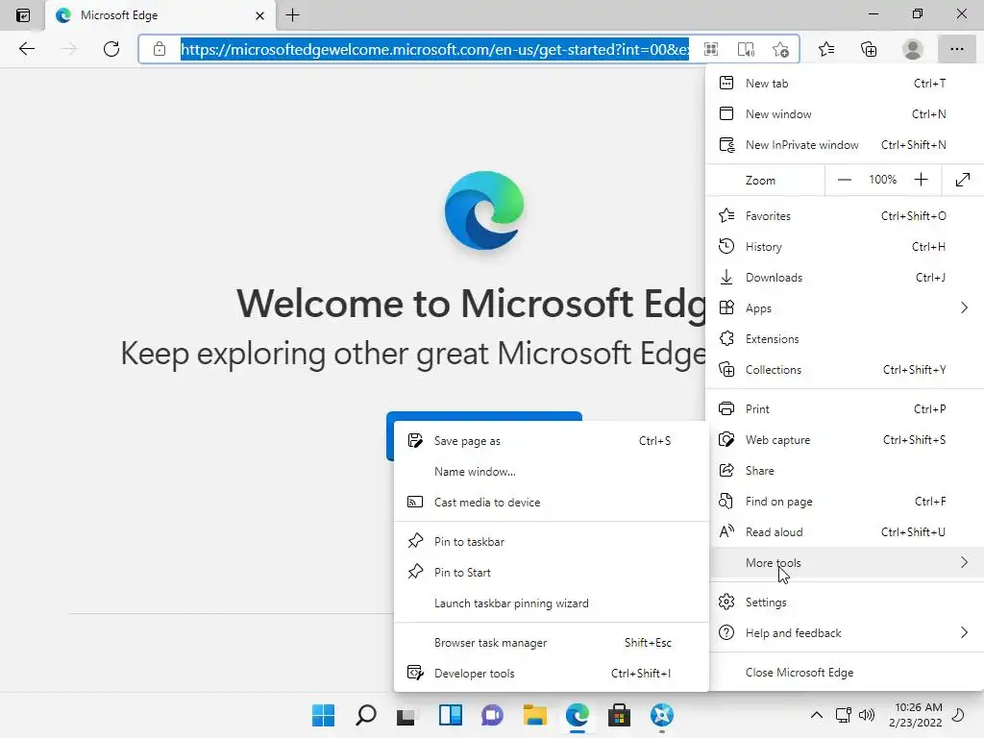Image resolution: width=984 pixels, height=738 pixels.
Task: Open Favorites from the menu
Action: (845, 216)
